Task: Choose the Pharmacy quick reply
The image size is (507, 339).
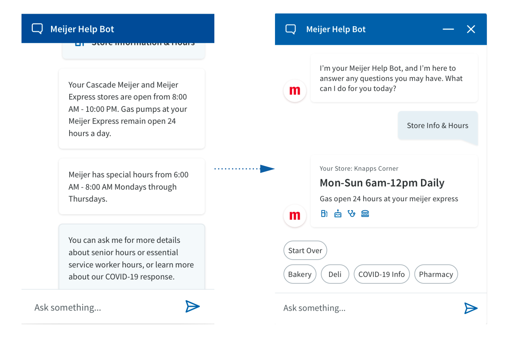Action: coord(436,274)
